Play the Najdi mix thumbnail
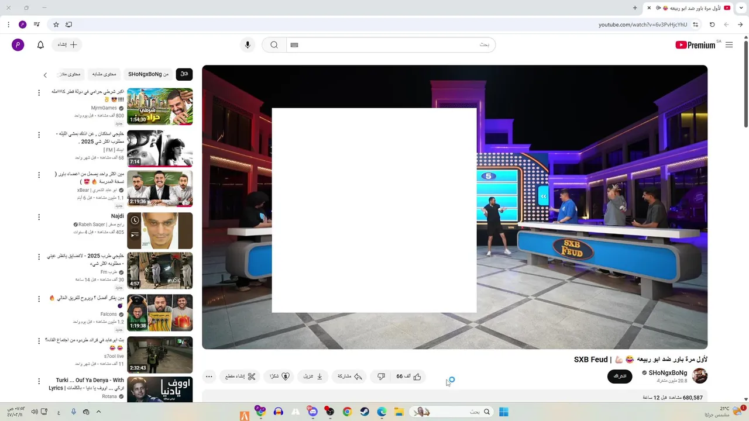The width and height of the screenshot is (749, 421). [160, 230]
